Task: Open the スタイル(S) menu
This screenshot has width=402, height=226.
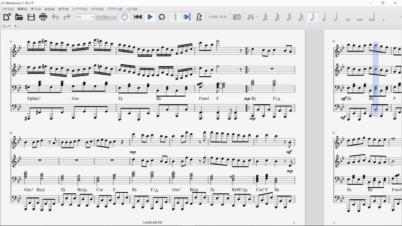Action: coord(97,9)
